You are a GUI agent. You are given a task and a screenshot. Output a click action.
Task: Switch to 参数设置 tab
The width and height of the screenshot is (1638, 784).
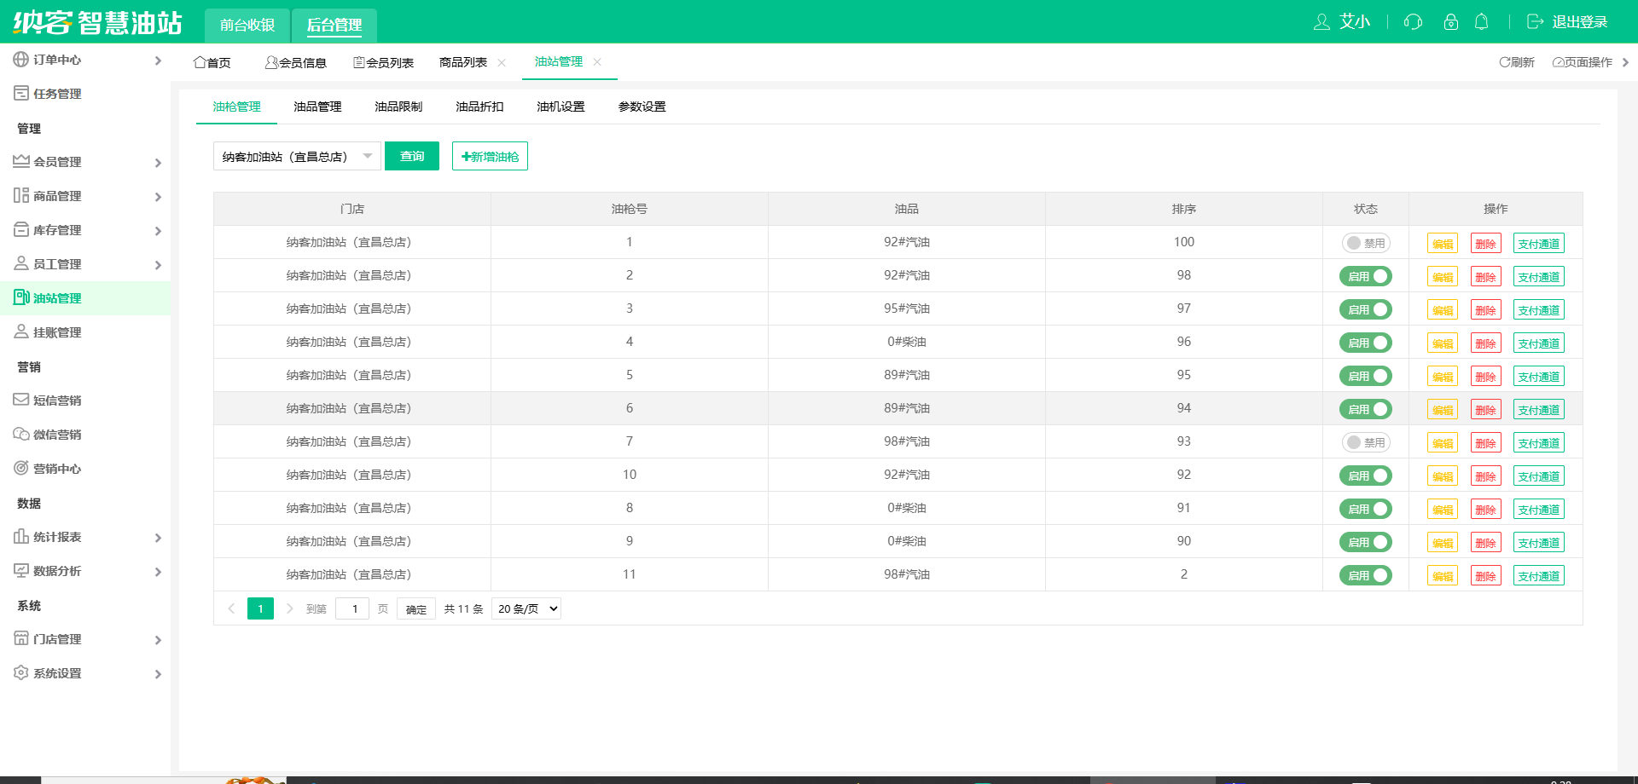pos(642,107)
